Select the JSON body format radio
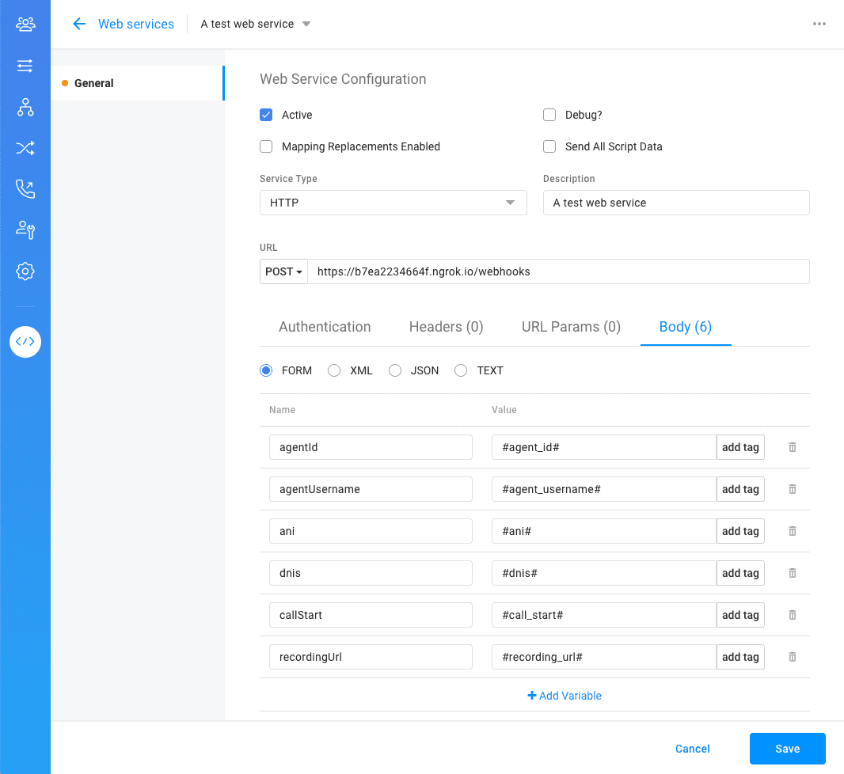Image resolution: width=844 pixels, height=774 pixels. (x=395, y=370)
